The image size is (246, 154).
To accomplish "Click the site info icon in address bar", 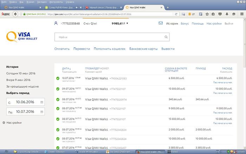I will [21, 14].
